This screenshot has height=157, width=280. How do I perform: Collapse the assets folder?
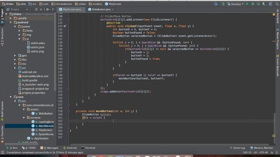[15, 27]
